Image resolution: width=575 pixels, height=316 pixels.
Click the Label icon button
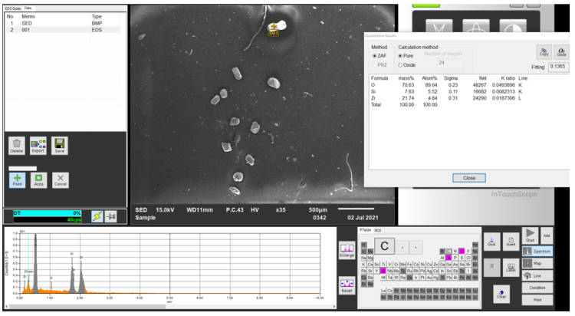click(511, 267)
